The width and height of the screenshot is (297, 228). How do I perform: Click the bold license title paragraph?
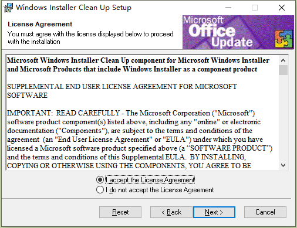138,64
